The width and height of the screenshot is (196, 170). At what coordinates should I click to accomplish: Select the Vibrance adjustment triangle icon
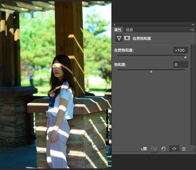point(119,38)
